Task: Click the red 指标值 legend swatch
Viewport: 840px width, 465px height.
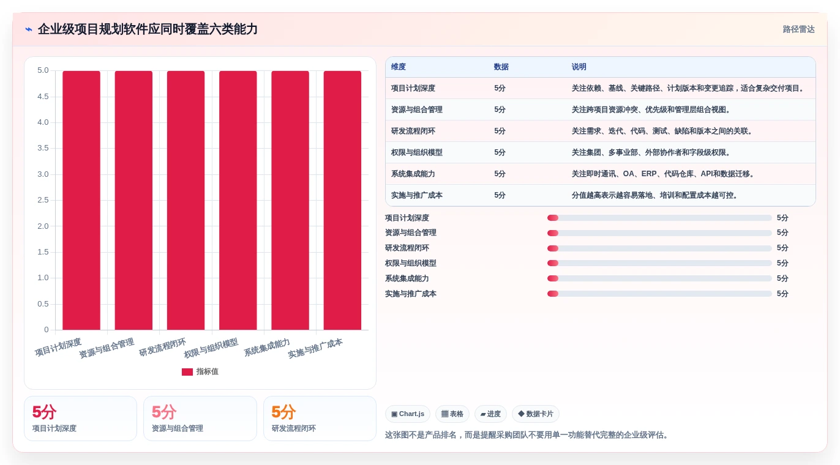Action: tap(187, 372)
